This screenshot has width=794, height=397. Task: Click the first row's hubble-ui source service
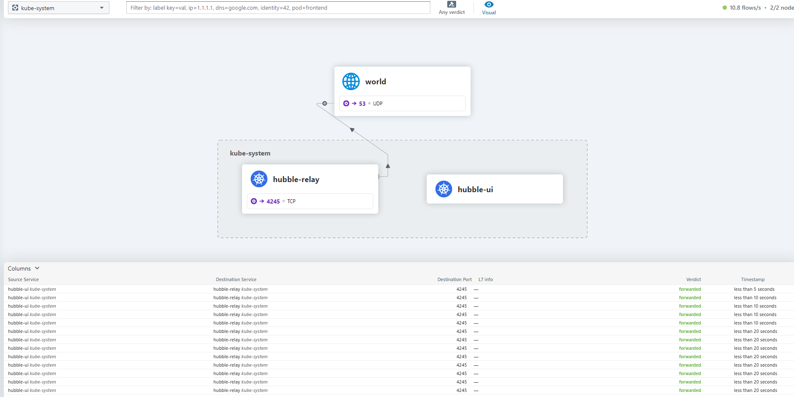(x=32, y=289)
